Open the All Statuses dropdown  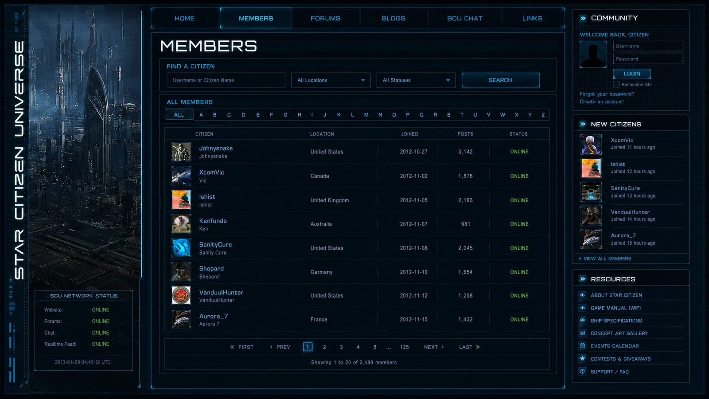pos(416,80)
